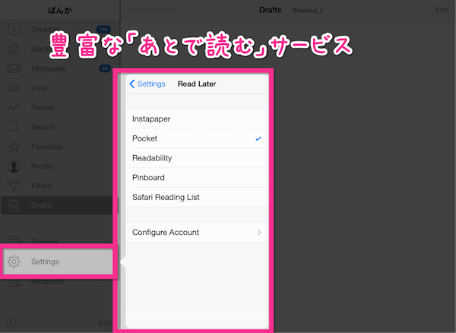Open Timeline via the clock icon

[x=14, y=30]
